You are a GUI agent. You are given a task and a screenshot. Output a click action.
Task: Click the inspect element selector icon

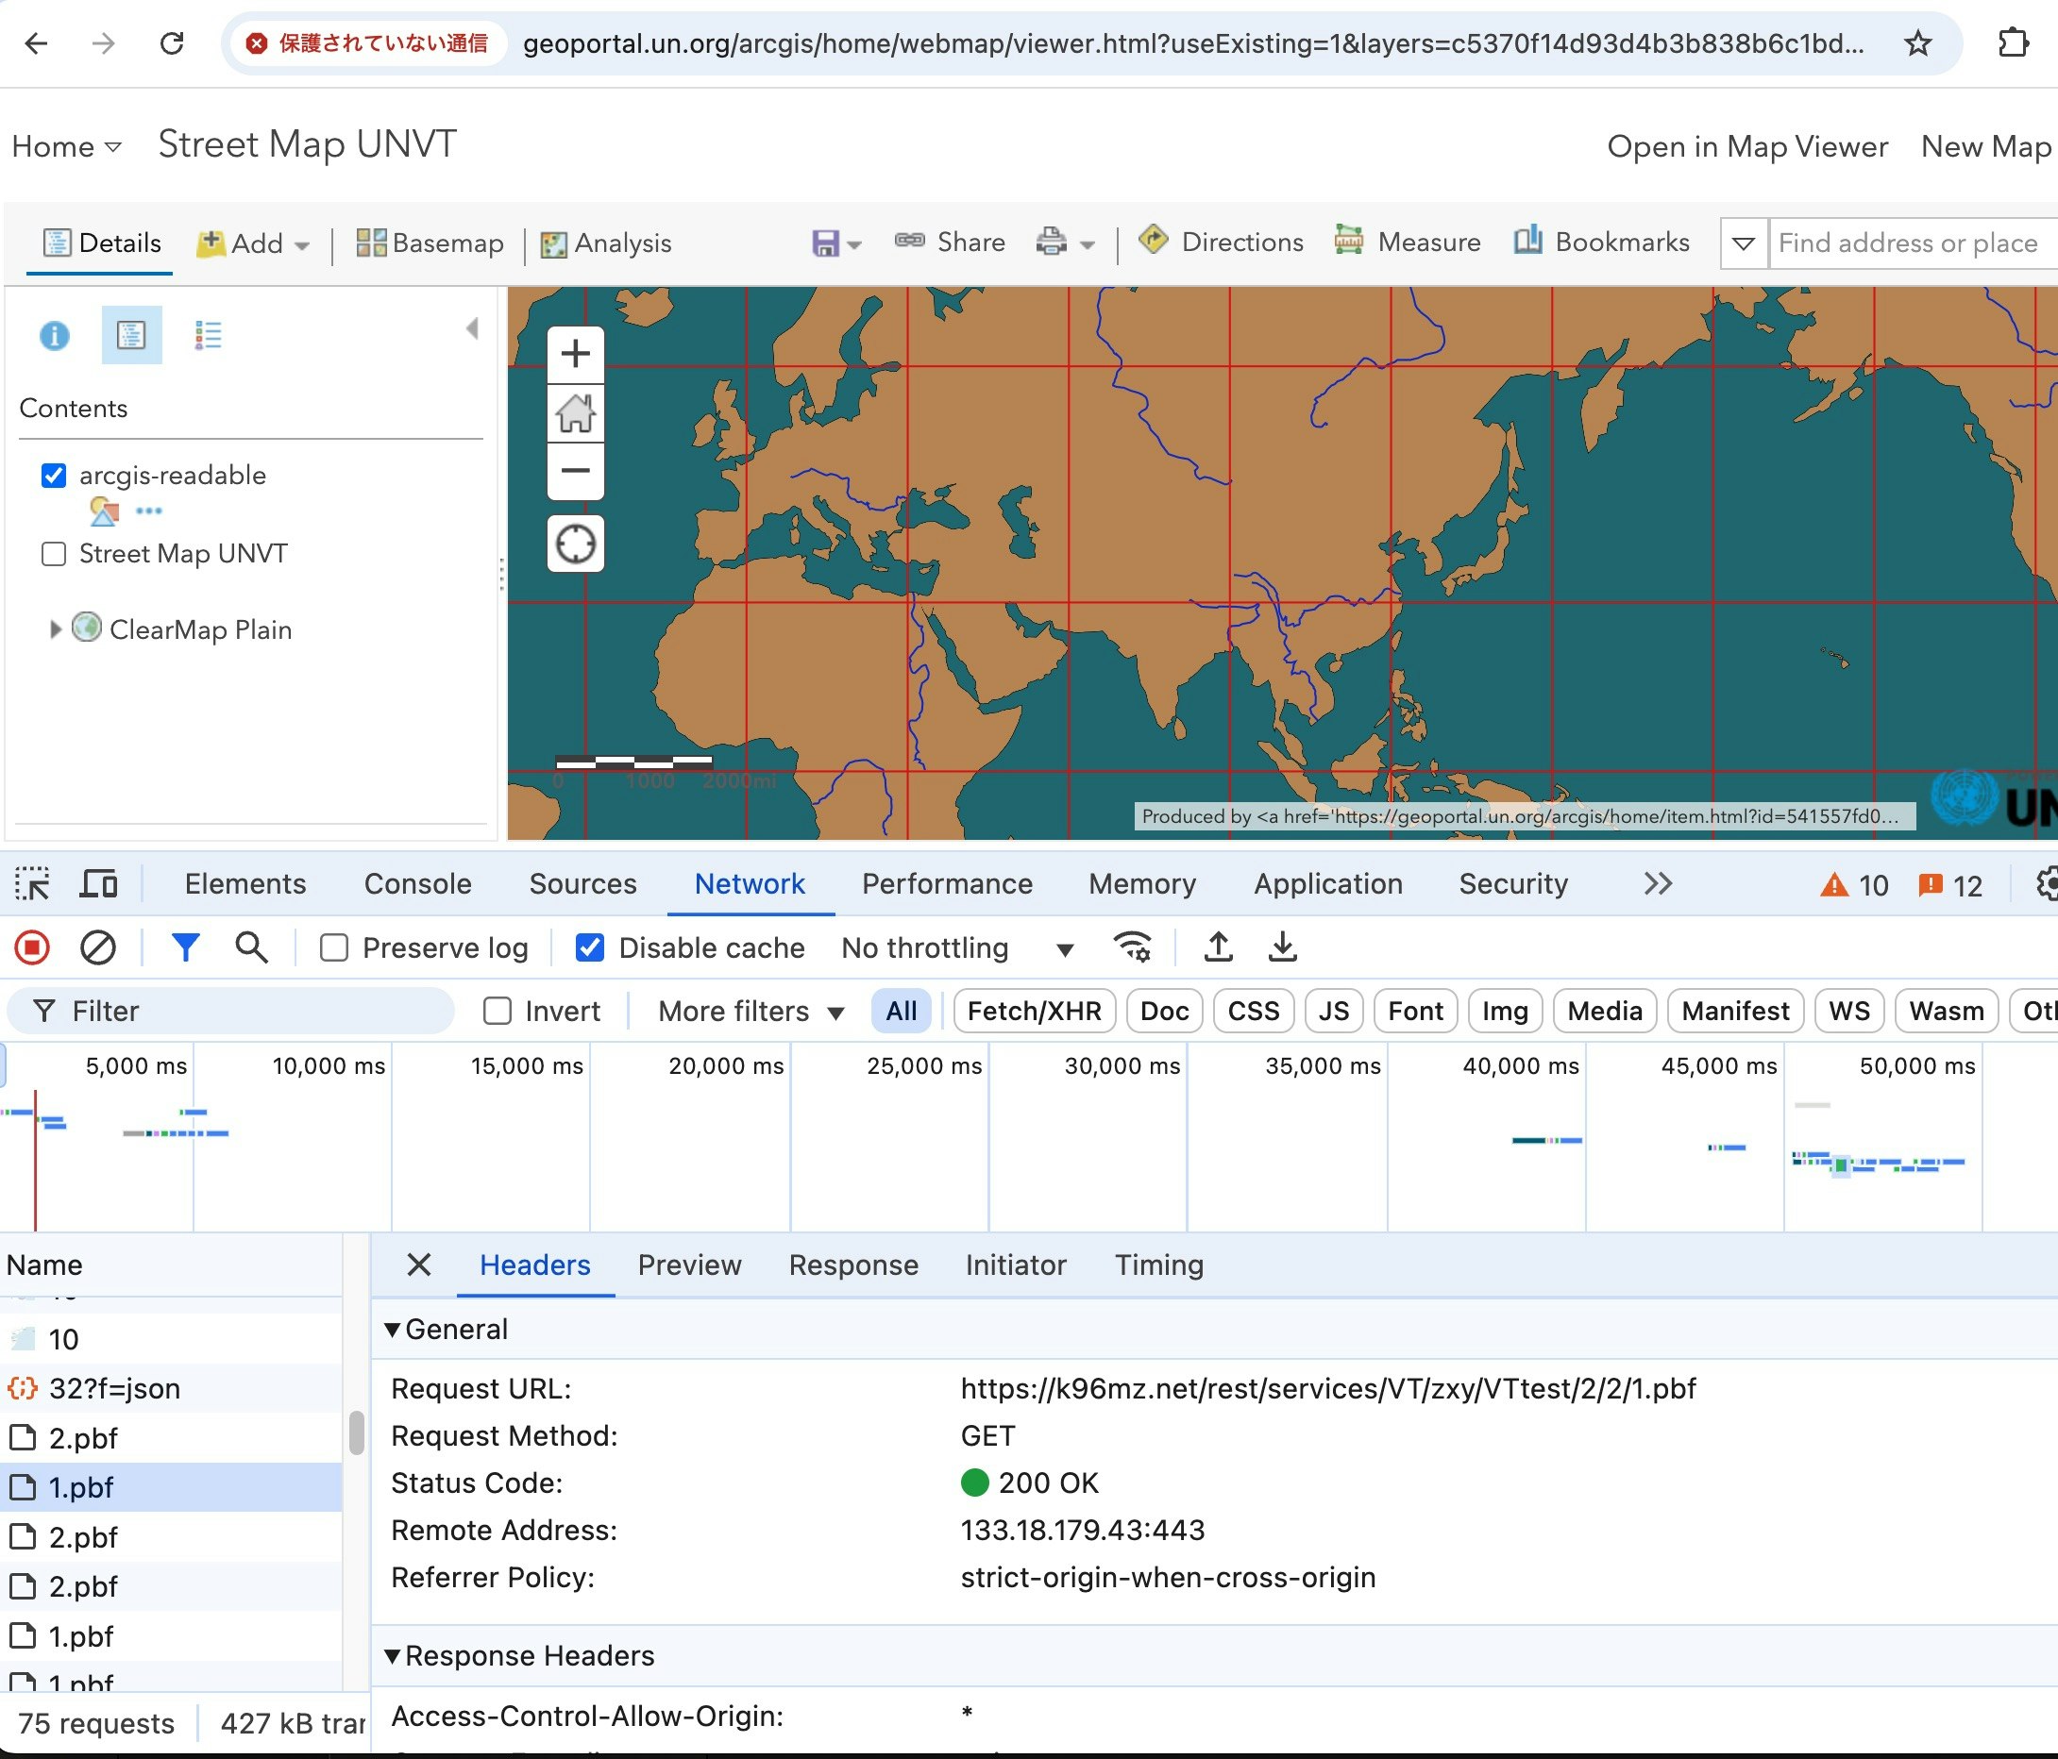point(33,883)
